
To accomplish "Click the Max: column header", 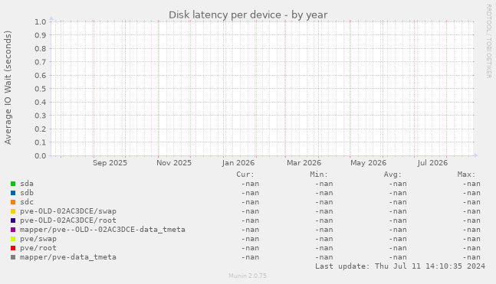I will (x=466, y=175).
